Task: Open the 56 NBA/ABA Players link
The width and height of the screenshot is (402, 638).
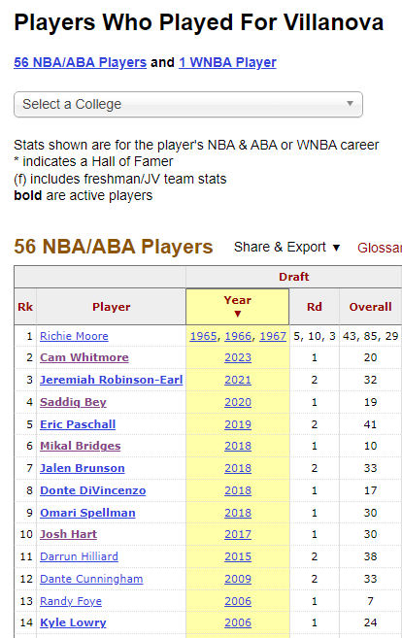Action: click(x=81, y=62)
